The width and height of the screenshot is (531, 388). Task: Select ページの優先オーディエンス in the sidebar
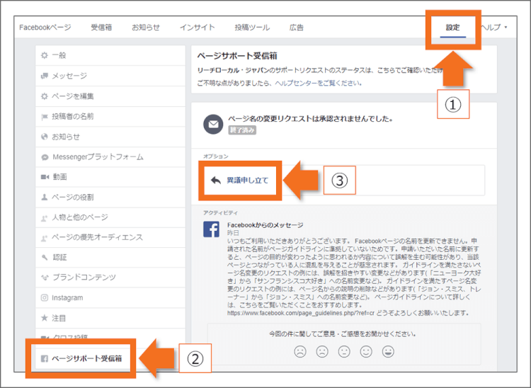point(110,238)
